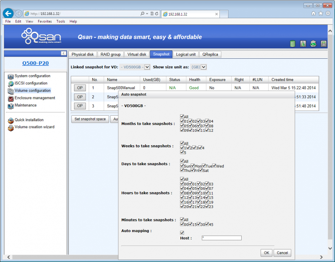
Task: Click the green disk stack status icon
Action: (x=293, y=43)
